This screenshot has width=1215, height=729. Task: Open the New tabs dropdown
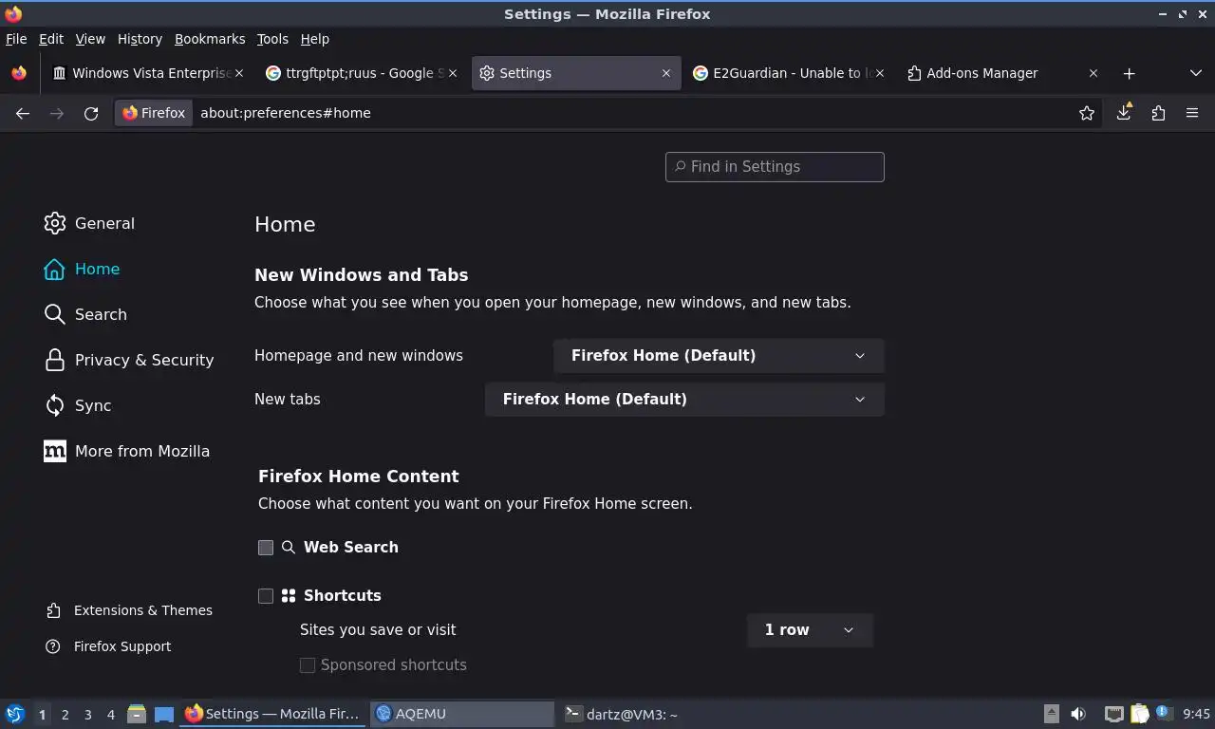pyautogui.click(x=684, y=400)
